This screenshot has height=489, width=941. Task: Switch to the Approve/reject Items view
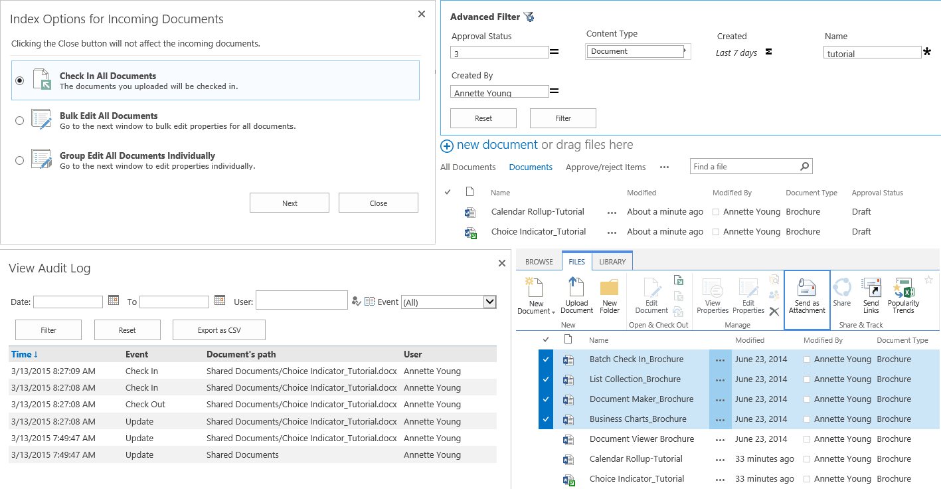point(606,167)
